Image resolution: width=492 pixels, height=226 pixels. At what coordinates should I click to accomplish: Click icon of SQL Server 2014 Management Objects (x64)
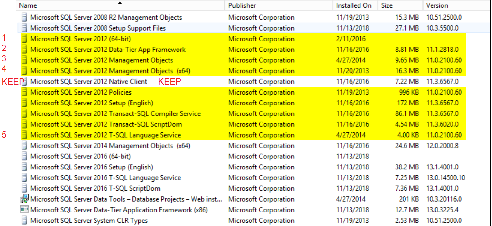[24, 146]
